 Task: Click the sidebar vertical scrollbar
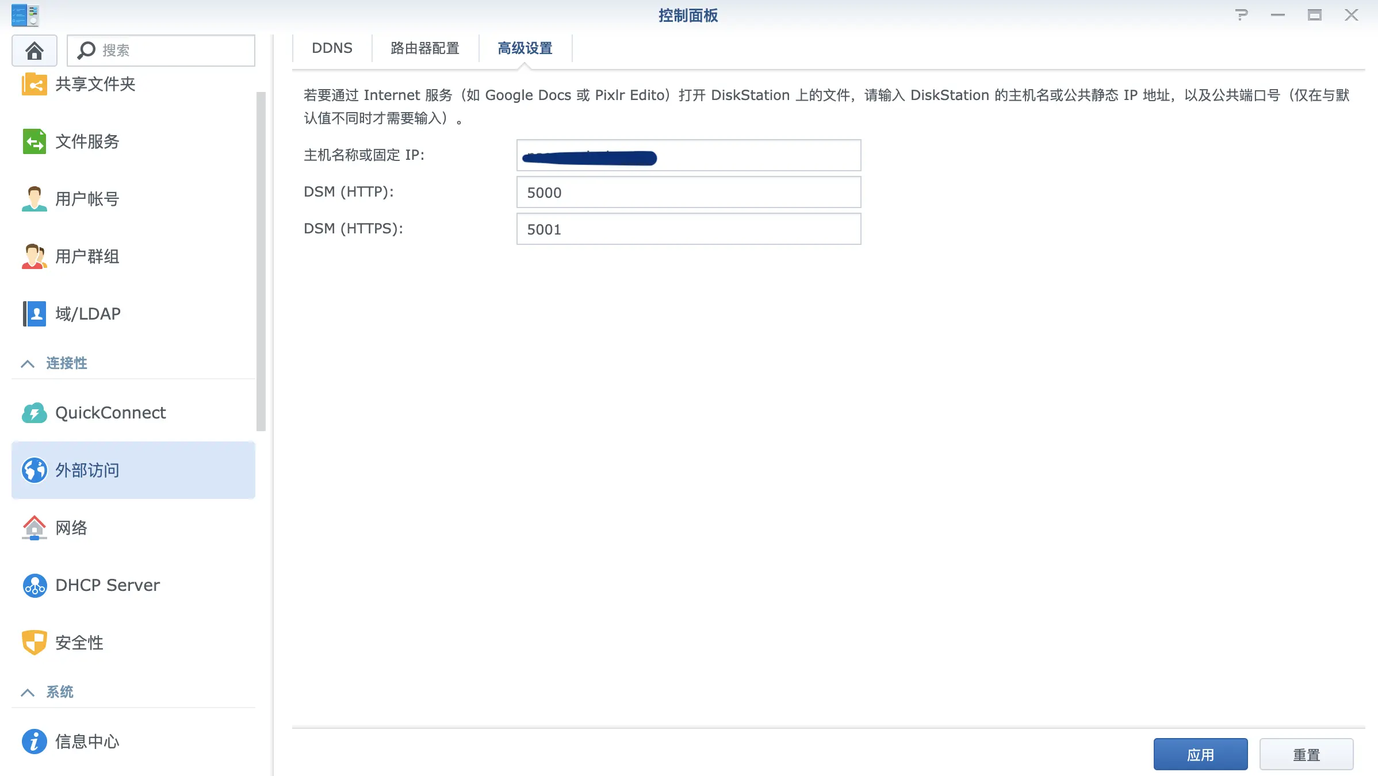pos(261,262)
